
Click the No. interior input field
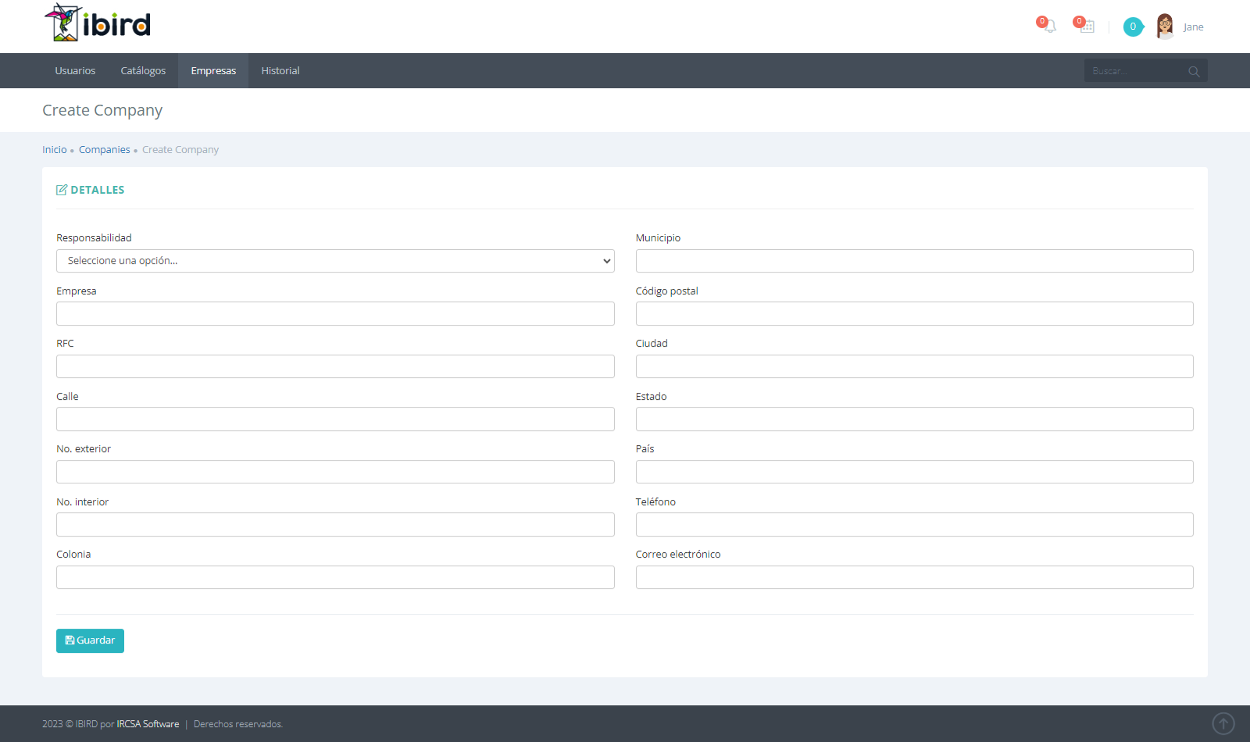coord(335,525)
